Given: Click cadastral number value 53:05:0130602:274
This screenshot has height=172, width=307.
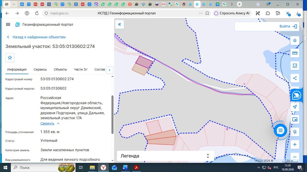Looking at the screenshot, I should (57, 79).
